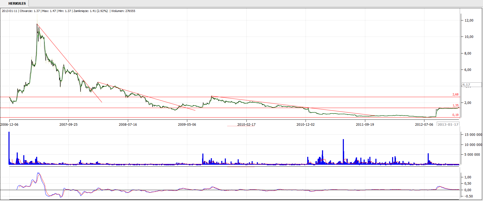Screen dimensions: 483x201
Task: Click the Max: 1.47 value
Action: click(x=49, y=11)
